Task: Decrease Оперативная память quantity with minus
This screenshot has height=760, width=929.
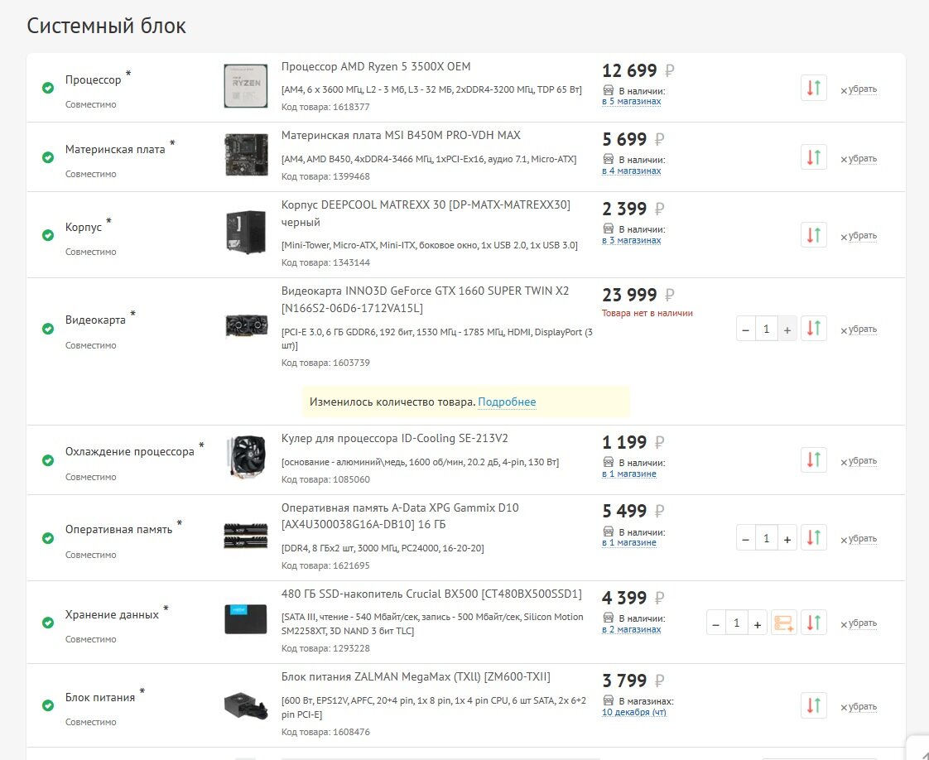Action: (746, 538)
